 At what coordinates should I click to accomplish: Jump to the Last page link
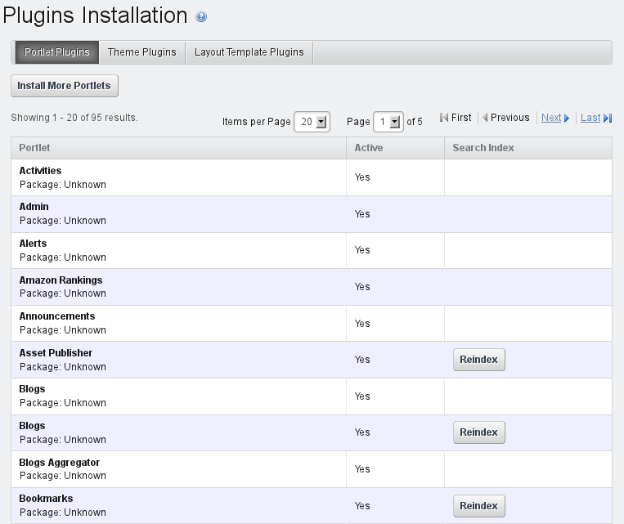(590, 118)
